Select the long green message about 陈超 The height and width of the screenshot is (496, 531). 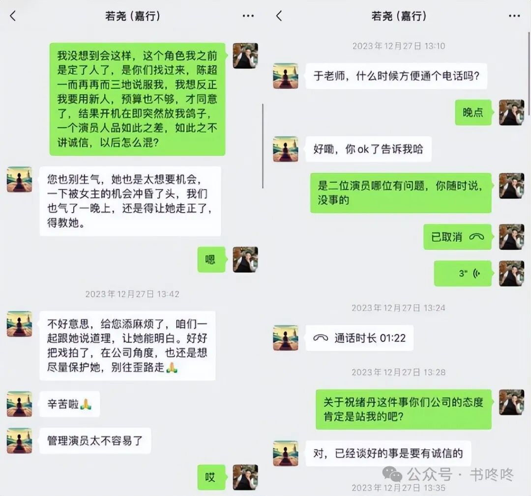coord(137,99)
